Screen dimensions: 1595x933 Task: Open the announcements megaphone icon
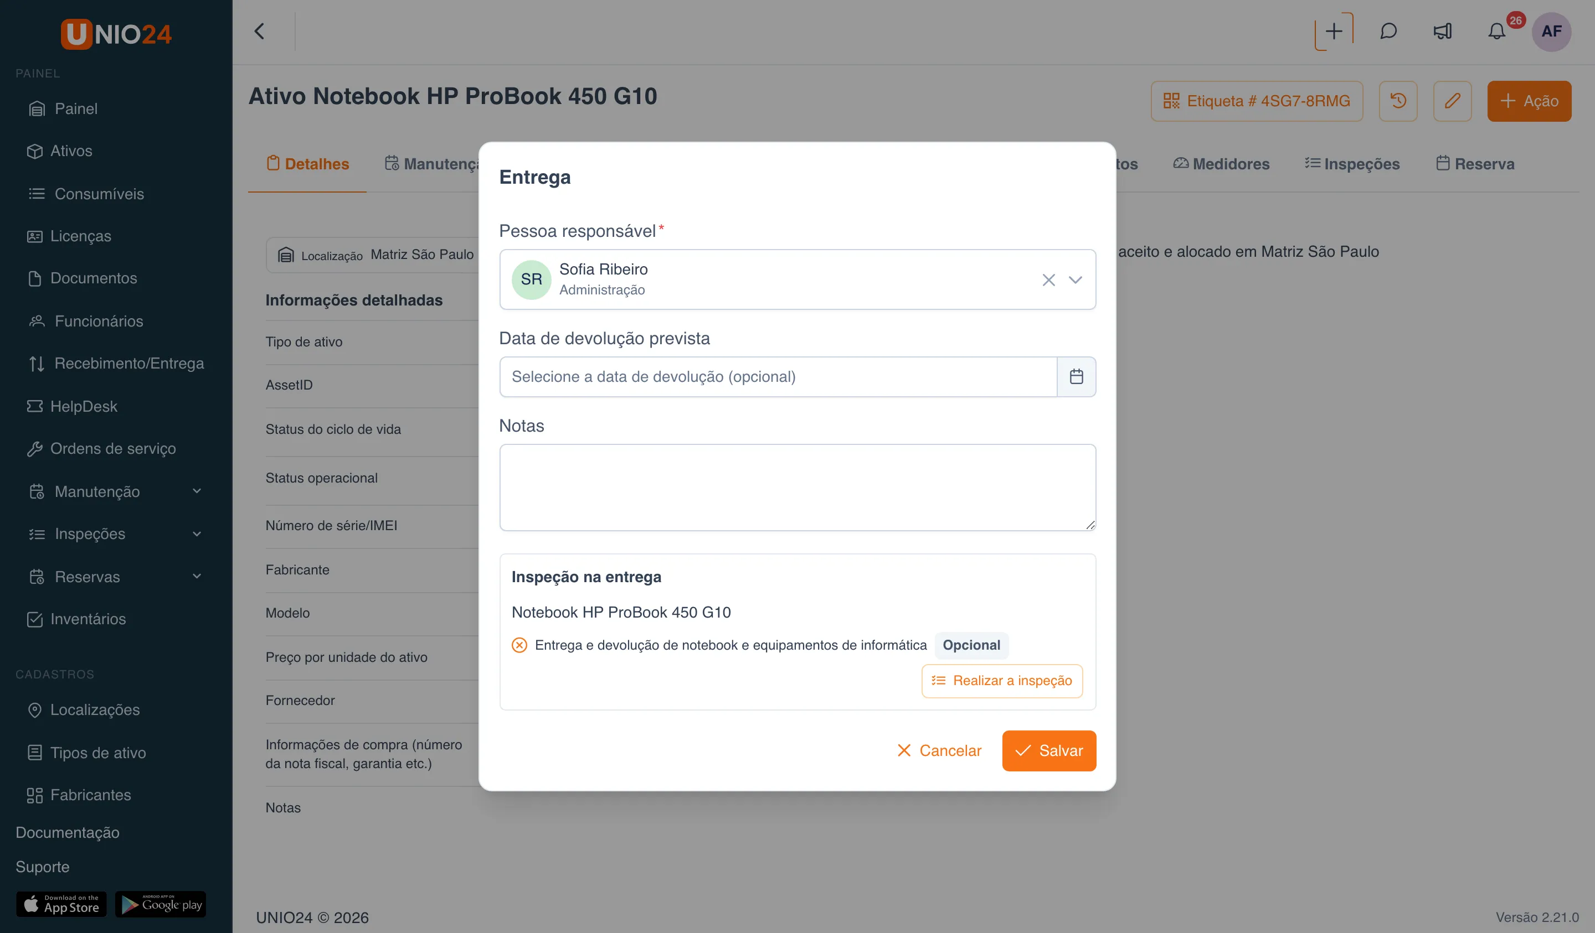click(x=1443, y=32)
